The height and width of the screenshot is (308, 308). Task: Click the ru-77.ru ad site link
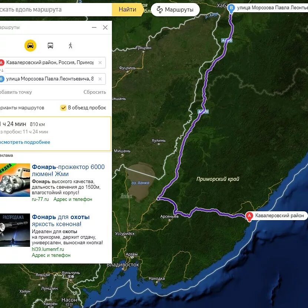pos(40,199)
